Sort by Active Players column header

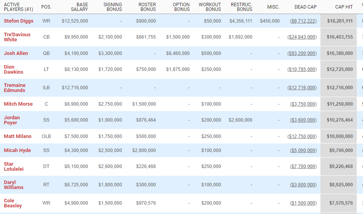click(18, 7)
